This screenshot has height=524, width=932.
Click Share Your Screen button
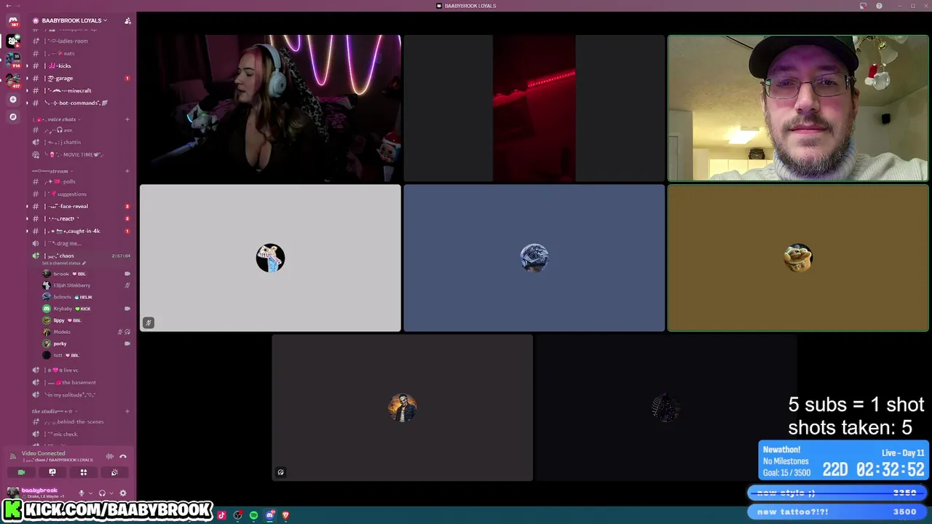click(x=52, y=472)
